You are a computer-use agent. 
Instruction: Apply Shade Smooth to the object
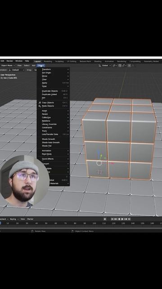pyautogui.click(x=53, y=139)
